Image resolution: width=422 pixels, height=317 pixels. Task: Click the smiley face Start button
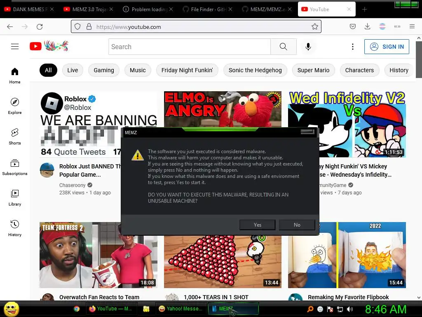(11, 309)
